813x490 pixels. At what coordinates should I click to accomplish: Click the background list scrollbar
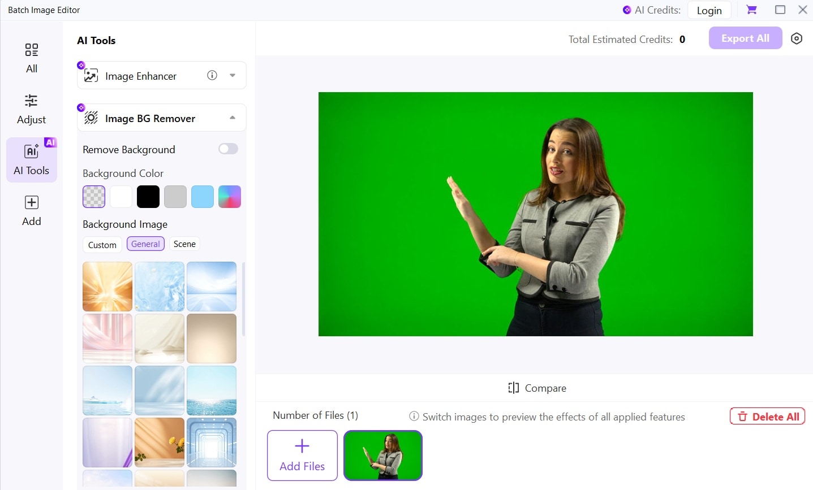point(244,299)
